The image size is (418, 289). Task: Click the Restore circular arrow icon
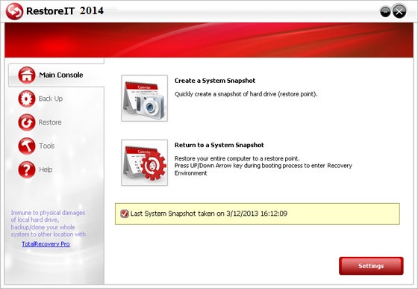tap(27, 122)
